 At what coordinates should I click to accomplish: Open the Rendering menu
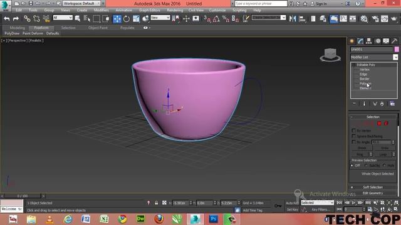(175, 10)
